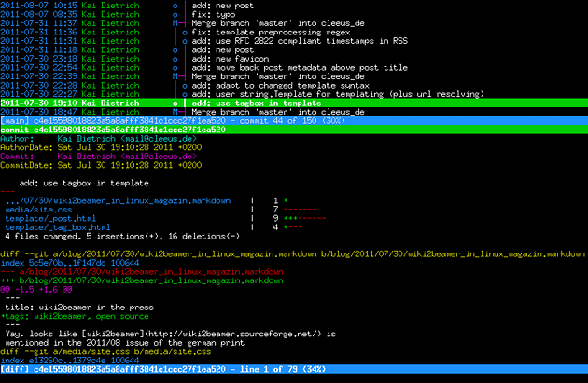The image size is (588, 383).
Task: Select the [diff] view status bar
Action: (x=294, y=369)
